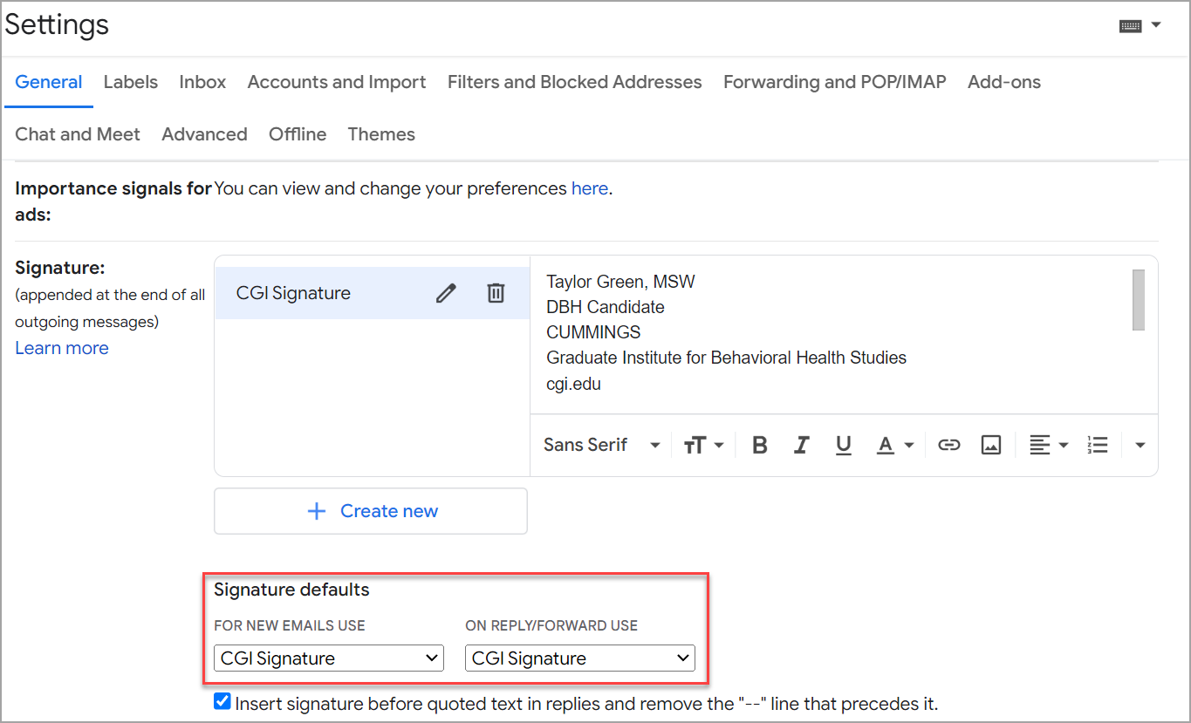Open the numbered list option
The image size is (1191, 723).
click(1097, 445)
